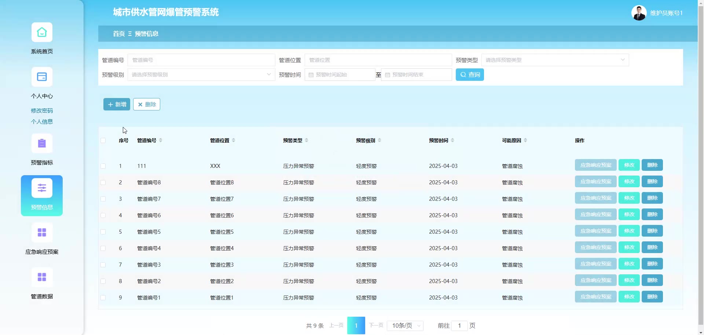
Task: Select the checkbox for row 111
Action: click(103, 166)
